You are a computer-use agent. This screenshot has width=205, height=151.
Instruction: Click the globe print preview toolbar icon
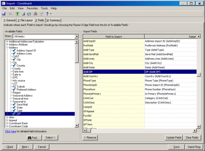(x=29, y=14)
